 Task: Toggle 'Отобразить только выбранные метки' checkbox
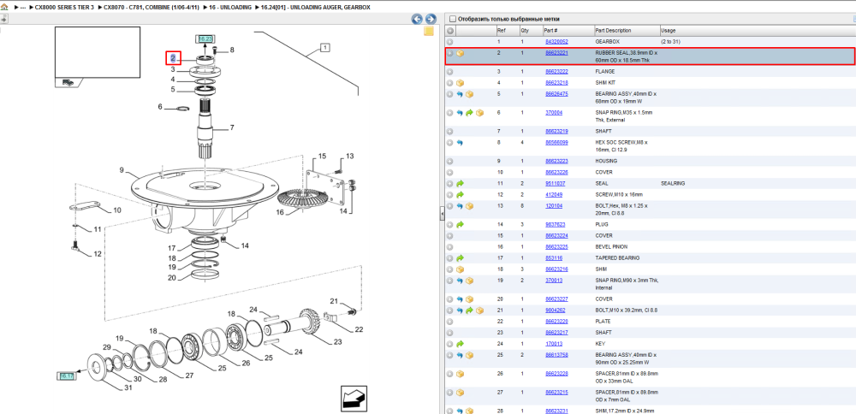(x=452, y=19)
